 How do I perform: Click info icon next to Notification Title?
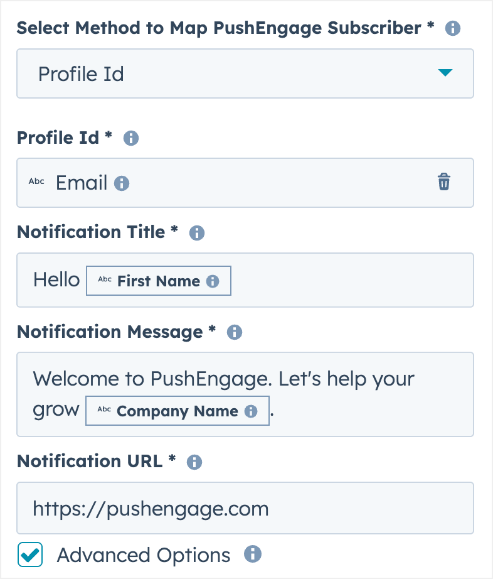[x=197, y=233]
